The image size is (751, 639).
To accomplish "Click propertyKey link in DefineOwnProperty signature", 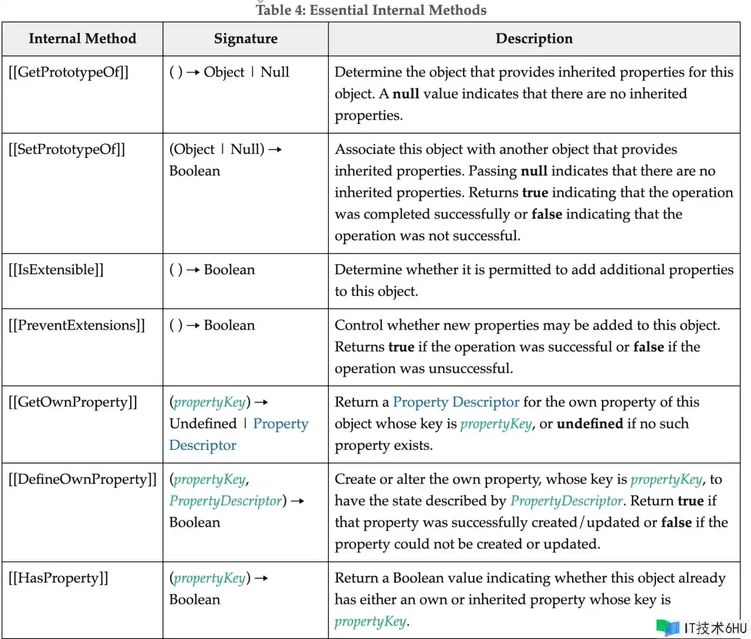I will (209, 480).
